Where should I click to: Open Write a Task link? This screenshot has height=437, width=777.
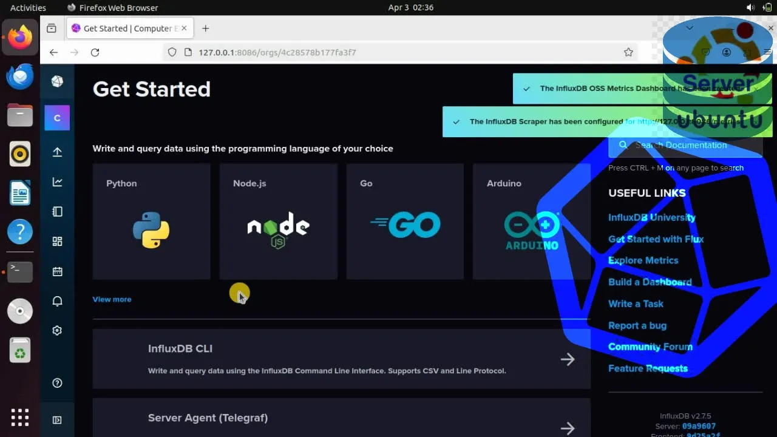point(636,304)
